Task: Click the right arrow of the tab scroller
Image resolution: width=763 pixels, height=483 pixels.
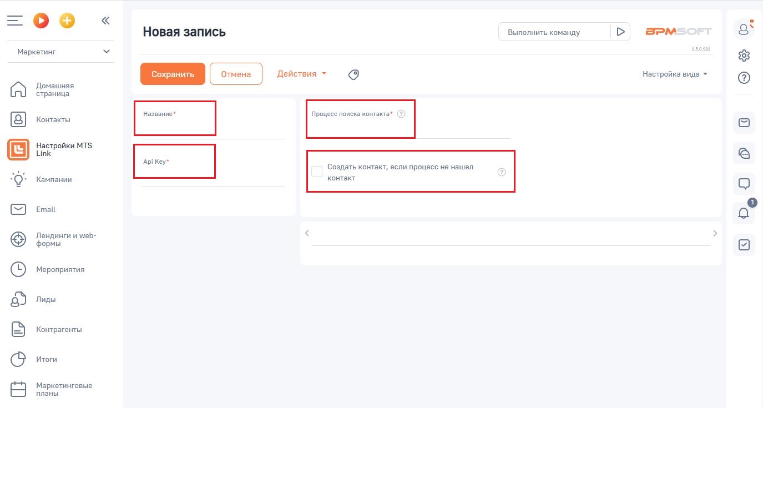Action: click(715, 233)
